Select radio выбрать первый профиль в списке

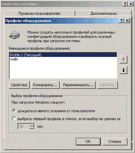(x=14, y=118)
